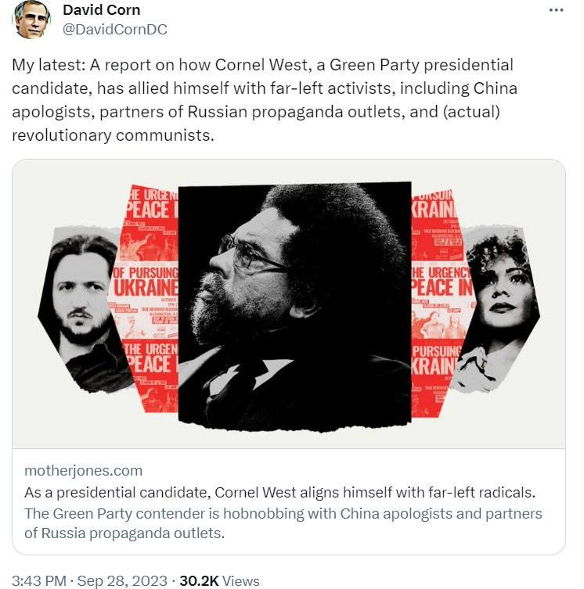This screenshot has width=584, height=589.
Task: Click the headline 'Cornel West aligns himself with far-left radicals'
Action: (x=375, y=492)
